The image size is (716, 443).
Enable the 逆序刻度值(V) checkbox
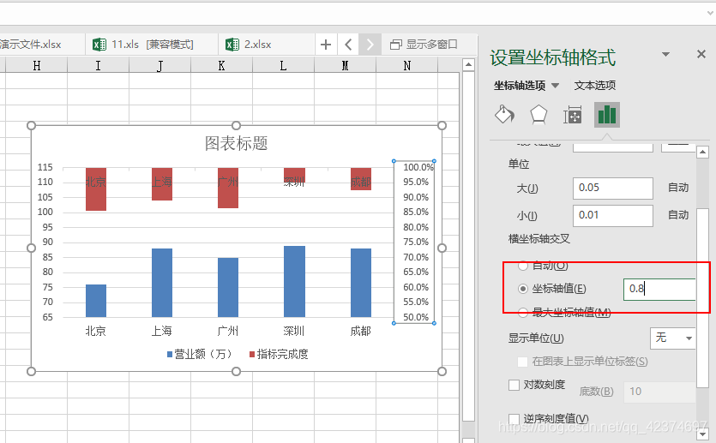[x=514, y=419]
